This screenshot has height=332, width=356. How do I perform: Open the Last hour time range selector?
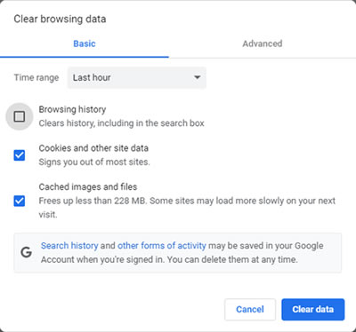[x=137, y=78]
